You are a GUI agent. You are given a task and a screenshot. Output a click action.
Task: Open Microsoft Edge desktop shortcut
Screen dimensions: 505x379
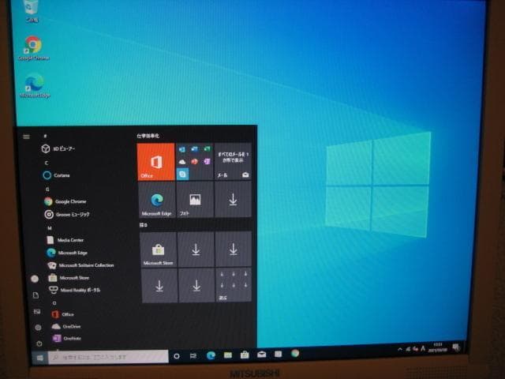click(x=35, y=86)
